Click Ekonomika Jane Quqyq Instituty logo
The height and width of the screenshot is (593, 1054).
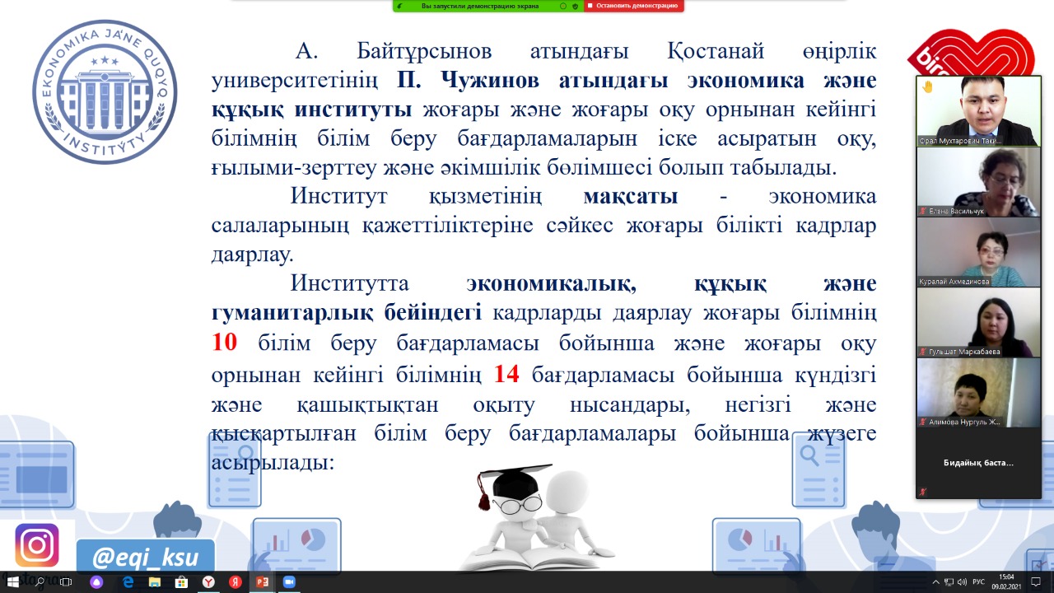(x=105, y=92)
